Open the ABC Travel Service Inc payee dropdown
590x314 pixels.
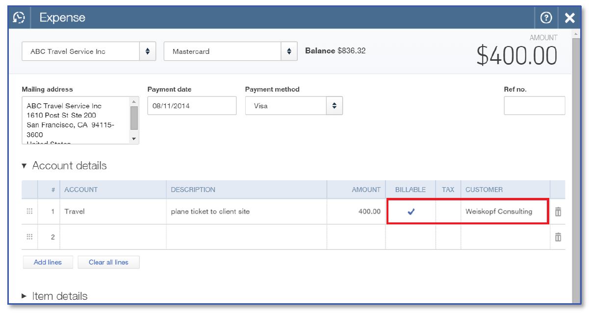[x=148, y=51]
